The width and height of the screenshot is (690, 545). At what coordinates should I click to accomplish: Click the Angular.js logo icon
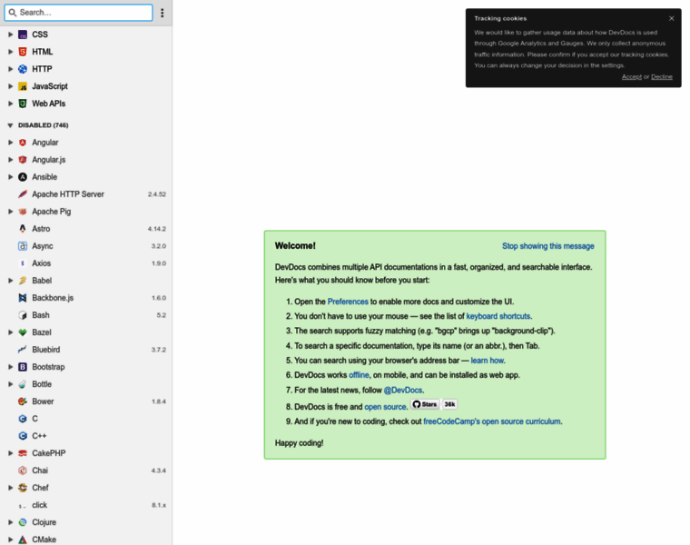(23, 159)
